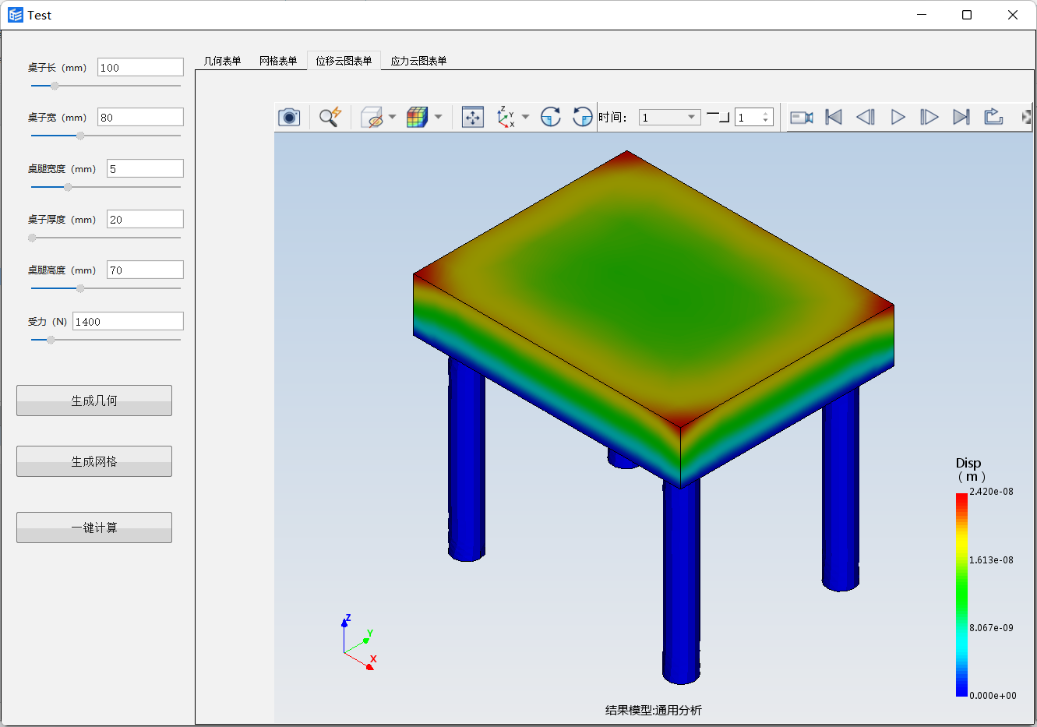Jump to the last frame
Image resolution: width=1037 pixels, height=727 pixels.
(961, 117)
